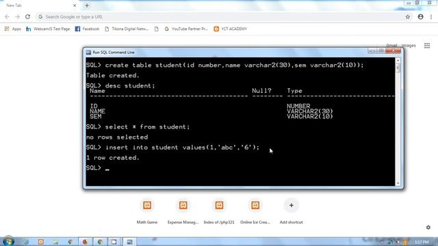Open the Index of /php321 shortcut
Viewport: 438px width, 246px height.
point(219,211)
